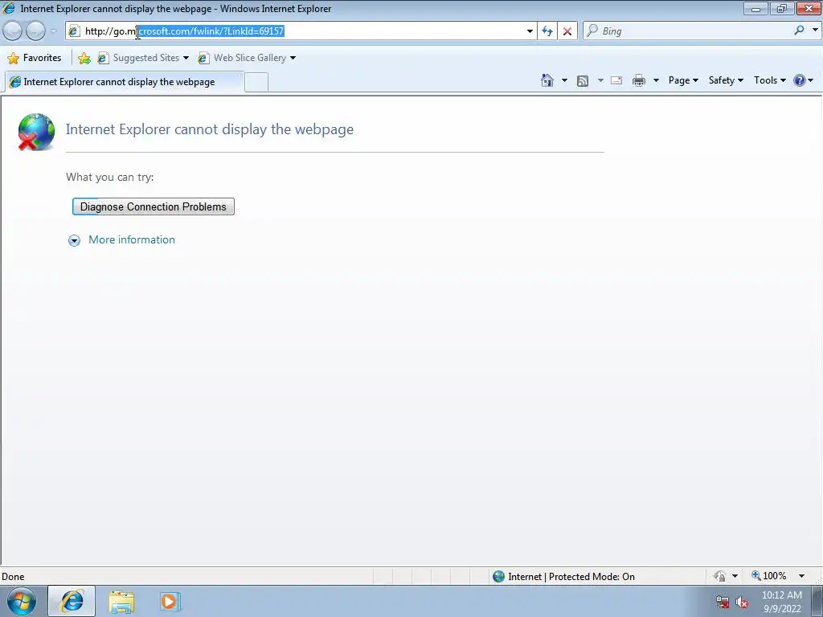This screenshot has width=823, height=617.
Task: Click the Internet Explorer taskbar icon
Action: click(72, 601)
